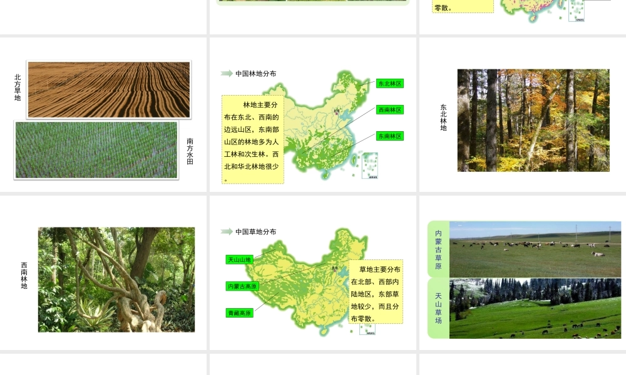Click the arrow icon beside 中国草地分布
Viewport: 626px width, 375px height.
[227, 232]
